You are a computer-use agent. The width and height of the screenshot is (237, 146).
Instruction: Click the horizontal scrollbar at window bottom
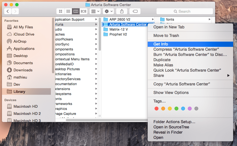pos(106,120)
